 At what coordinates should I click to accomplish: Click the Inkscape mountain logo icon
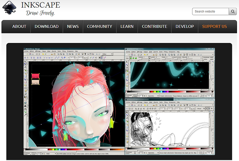pos(9,8)
